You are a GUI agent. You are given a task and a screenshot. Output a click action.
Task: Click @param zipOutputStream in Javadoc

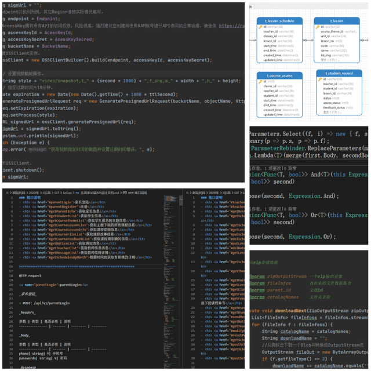(278, 277)
